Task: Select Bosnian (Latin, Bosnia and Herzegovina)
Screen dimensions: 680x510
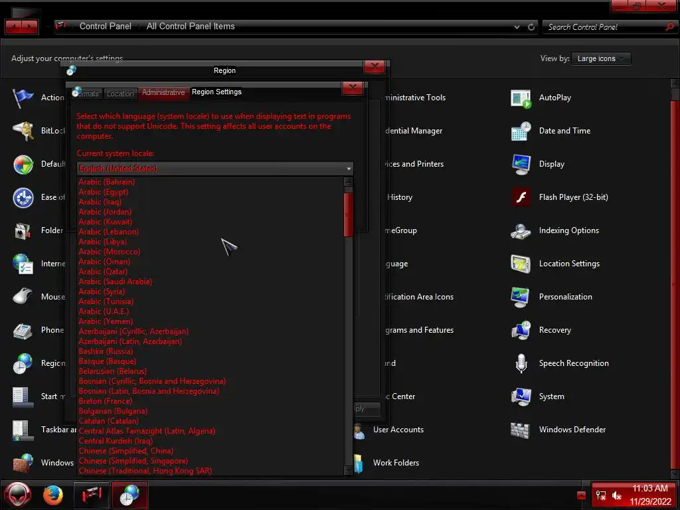Action: pos(211,392)
